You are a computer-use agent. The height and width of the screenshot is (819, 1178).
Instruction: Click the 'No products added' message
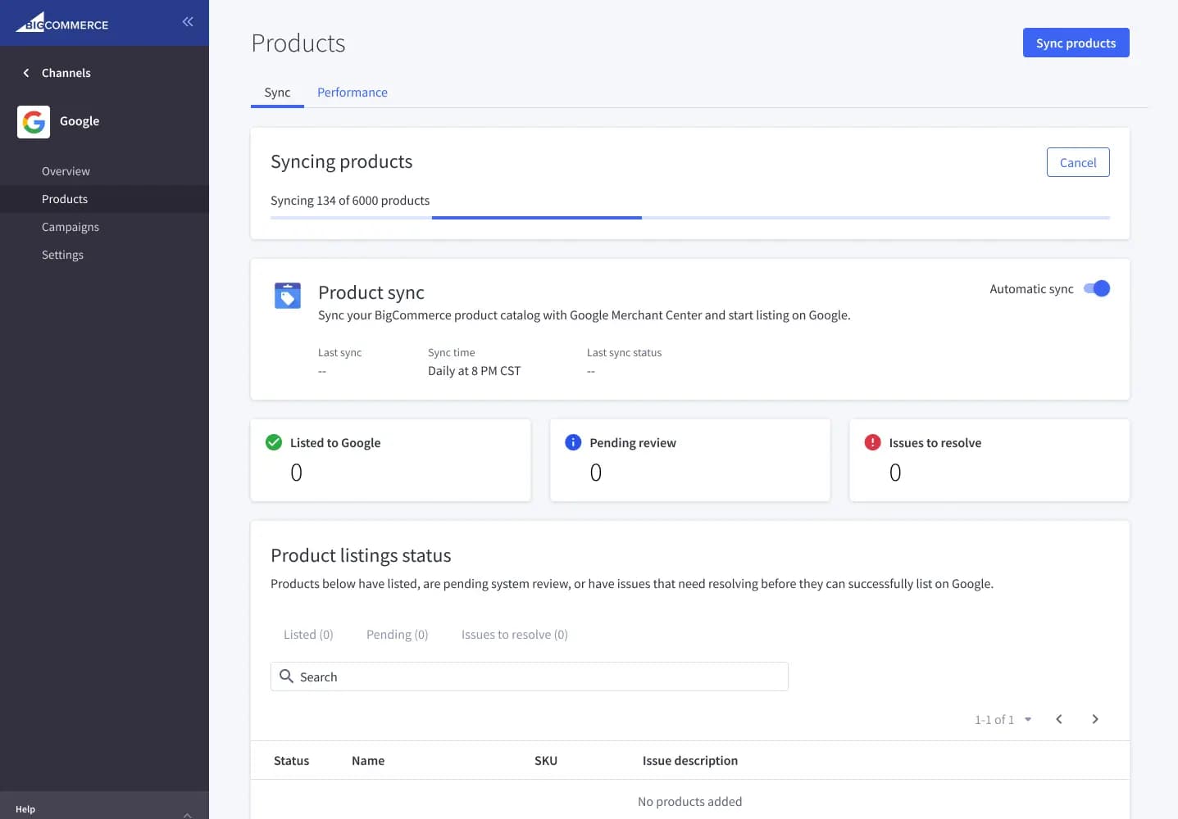690,802
